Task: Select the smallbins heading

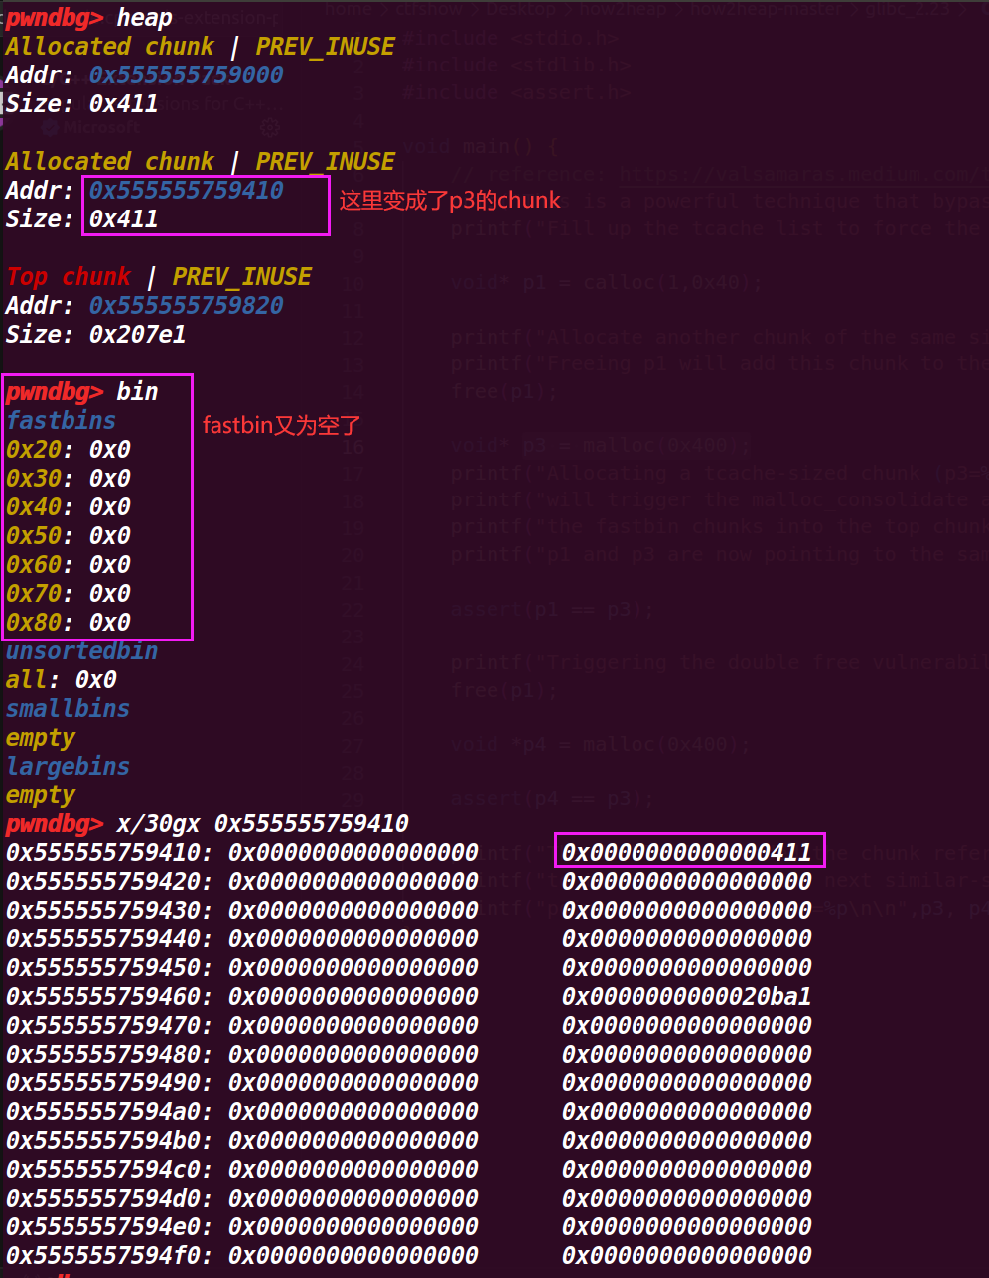Action: click(x=68, y=709)
